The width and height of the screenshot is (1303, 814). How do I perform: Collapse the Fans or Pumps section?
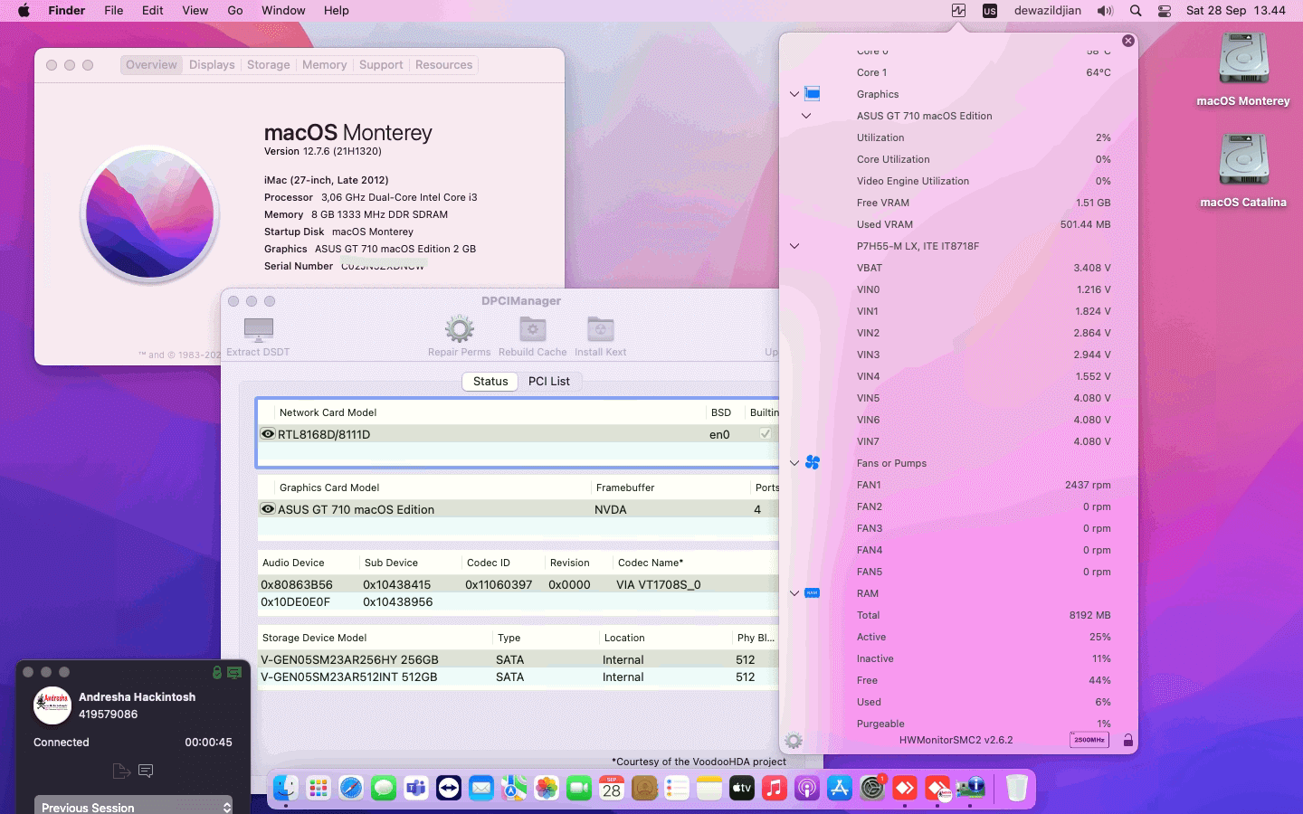click(x=794, y=463)
